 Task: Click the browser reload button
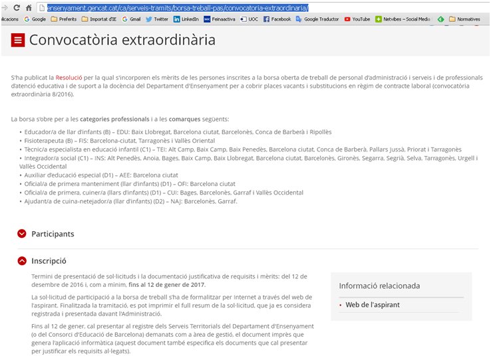pos(17,8)
